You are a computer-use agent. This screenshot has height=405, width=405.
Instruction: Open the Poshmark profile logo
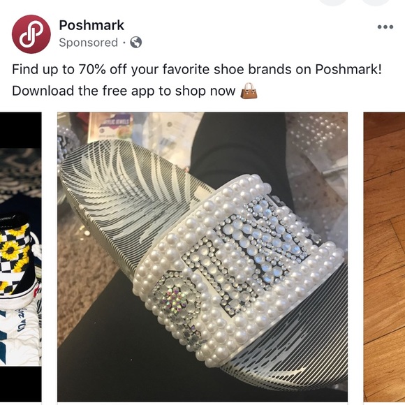click(x=31, y=34)
